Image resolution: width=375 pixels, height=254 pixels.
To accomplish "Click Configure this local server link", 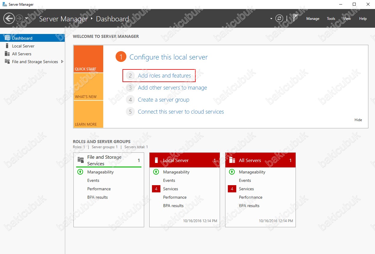I will point(169,57).
